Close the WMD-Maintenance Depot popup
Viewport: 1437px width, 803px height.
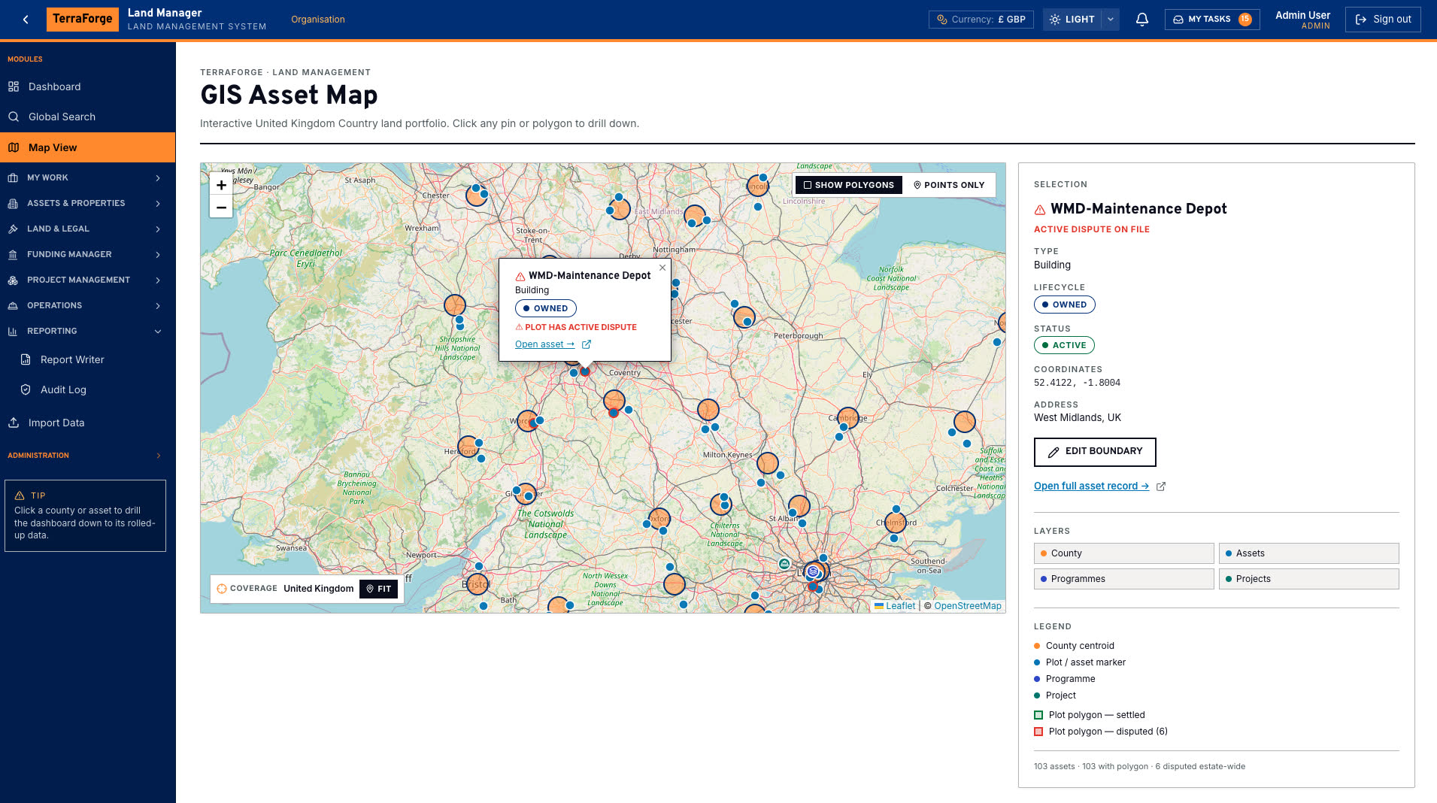click(662, 268)
